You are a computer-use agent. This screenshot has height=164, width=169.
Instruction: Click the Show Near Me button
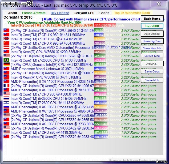tap(152, 48)
